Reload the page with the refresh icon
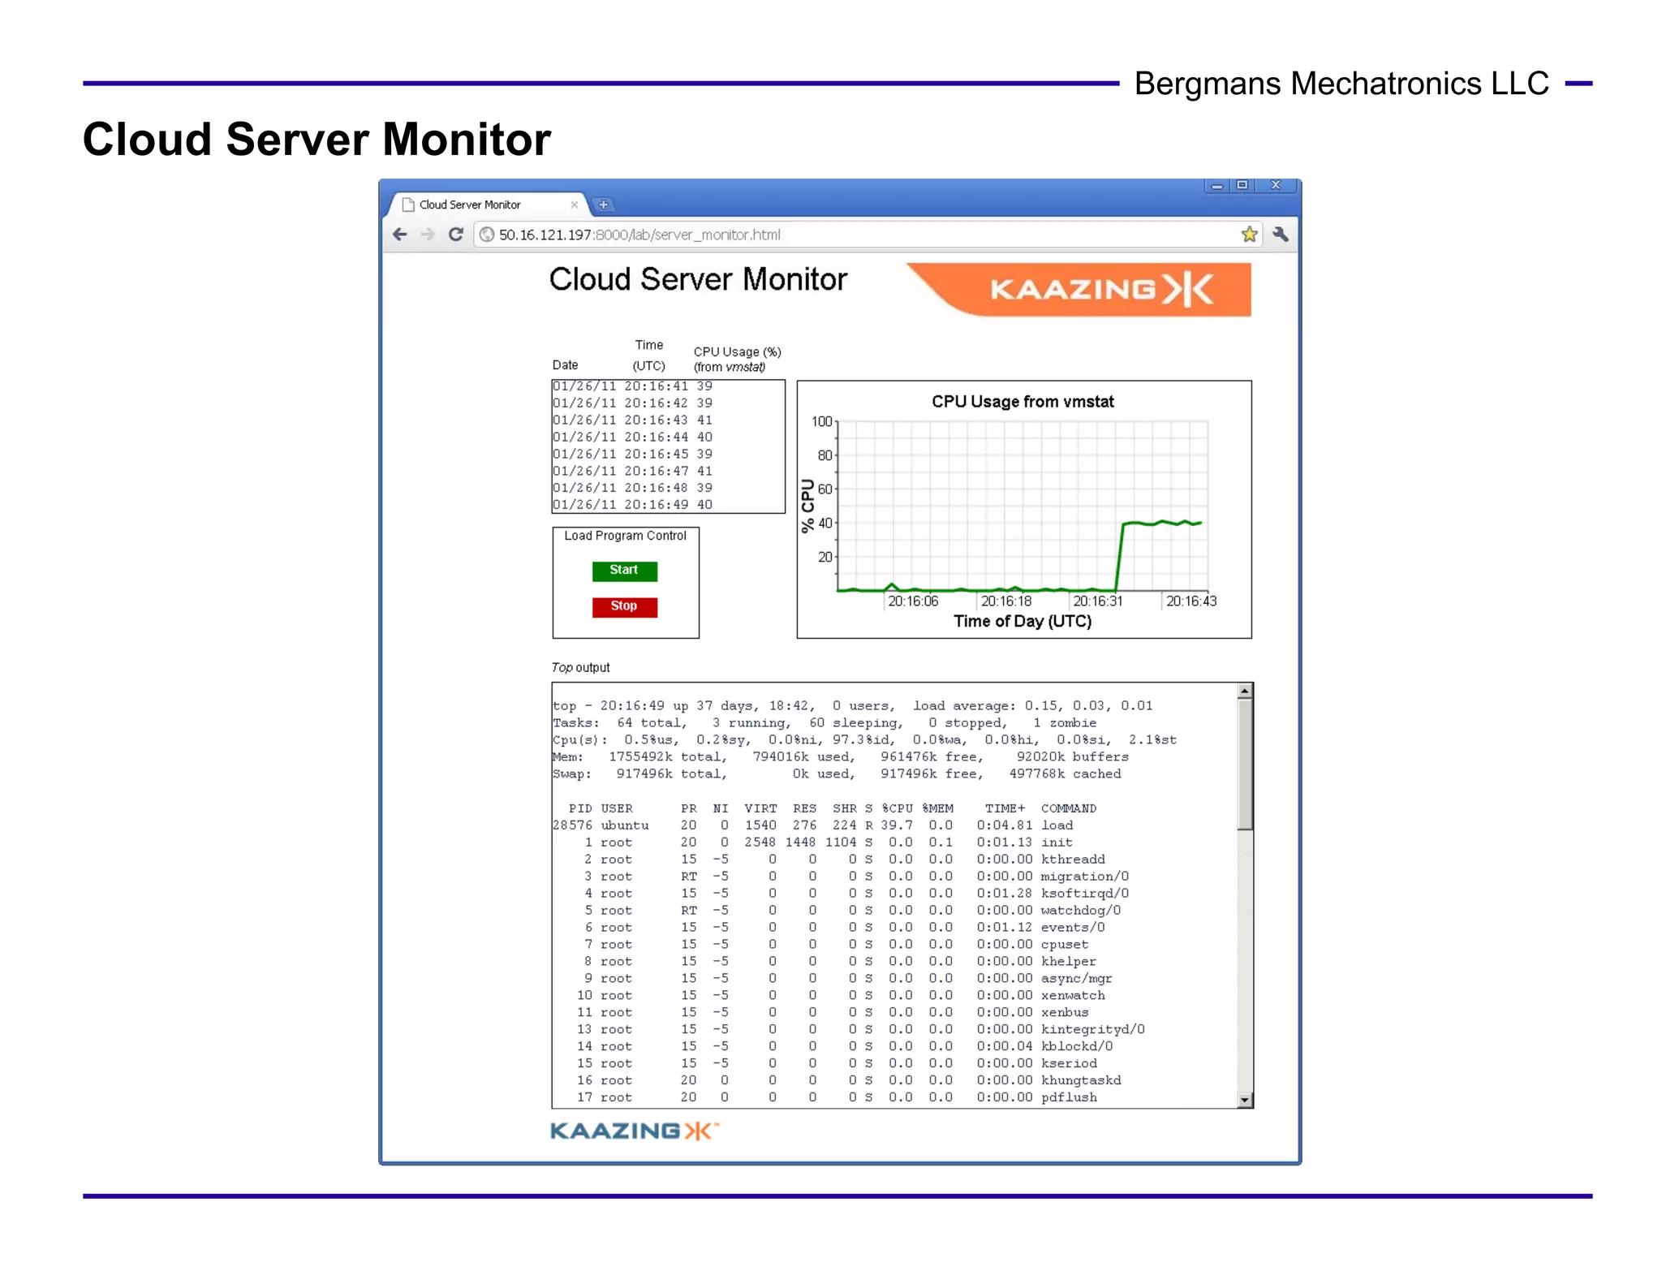This screenshot has width=1662, height=1284. tap(456, 235)
